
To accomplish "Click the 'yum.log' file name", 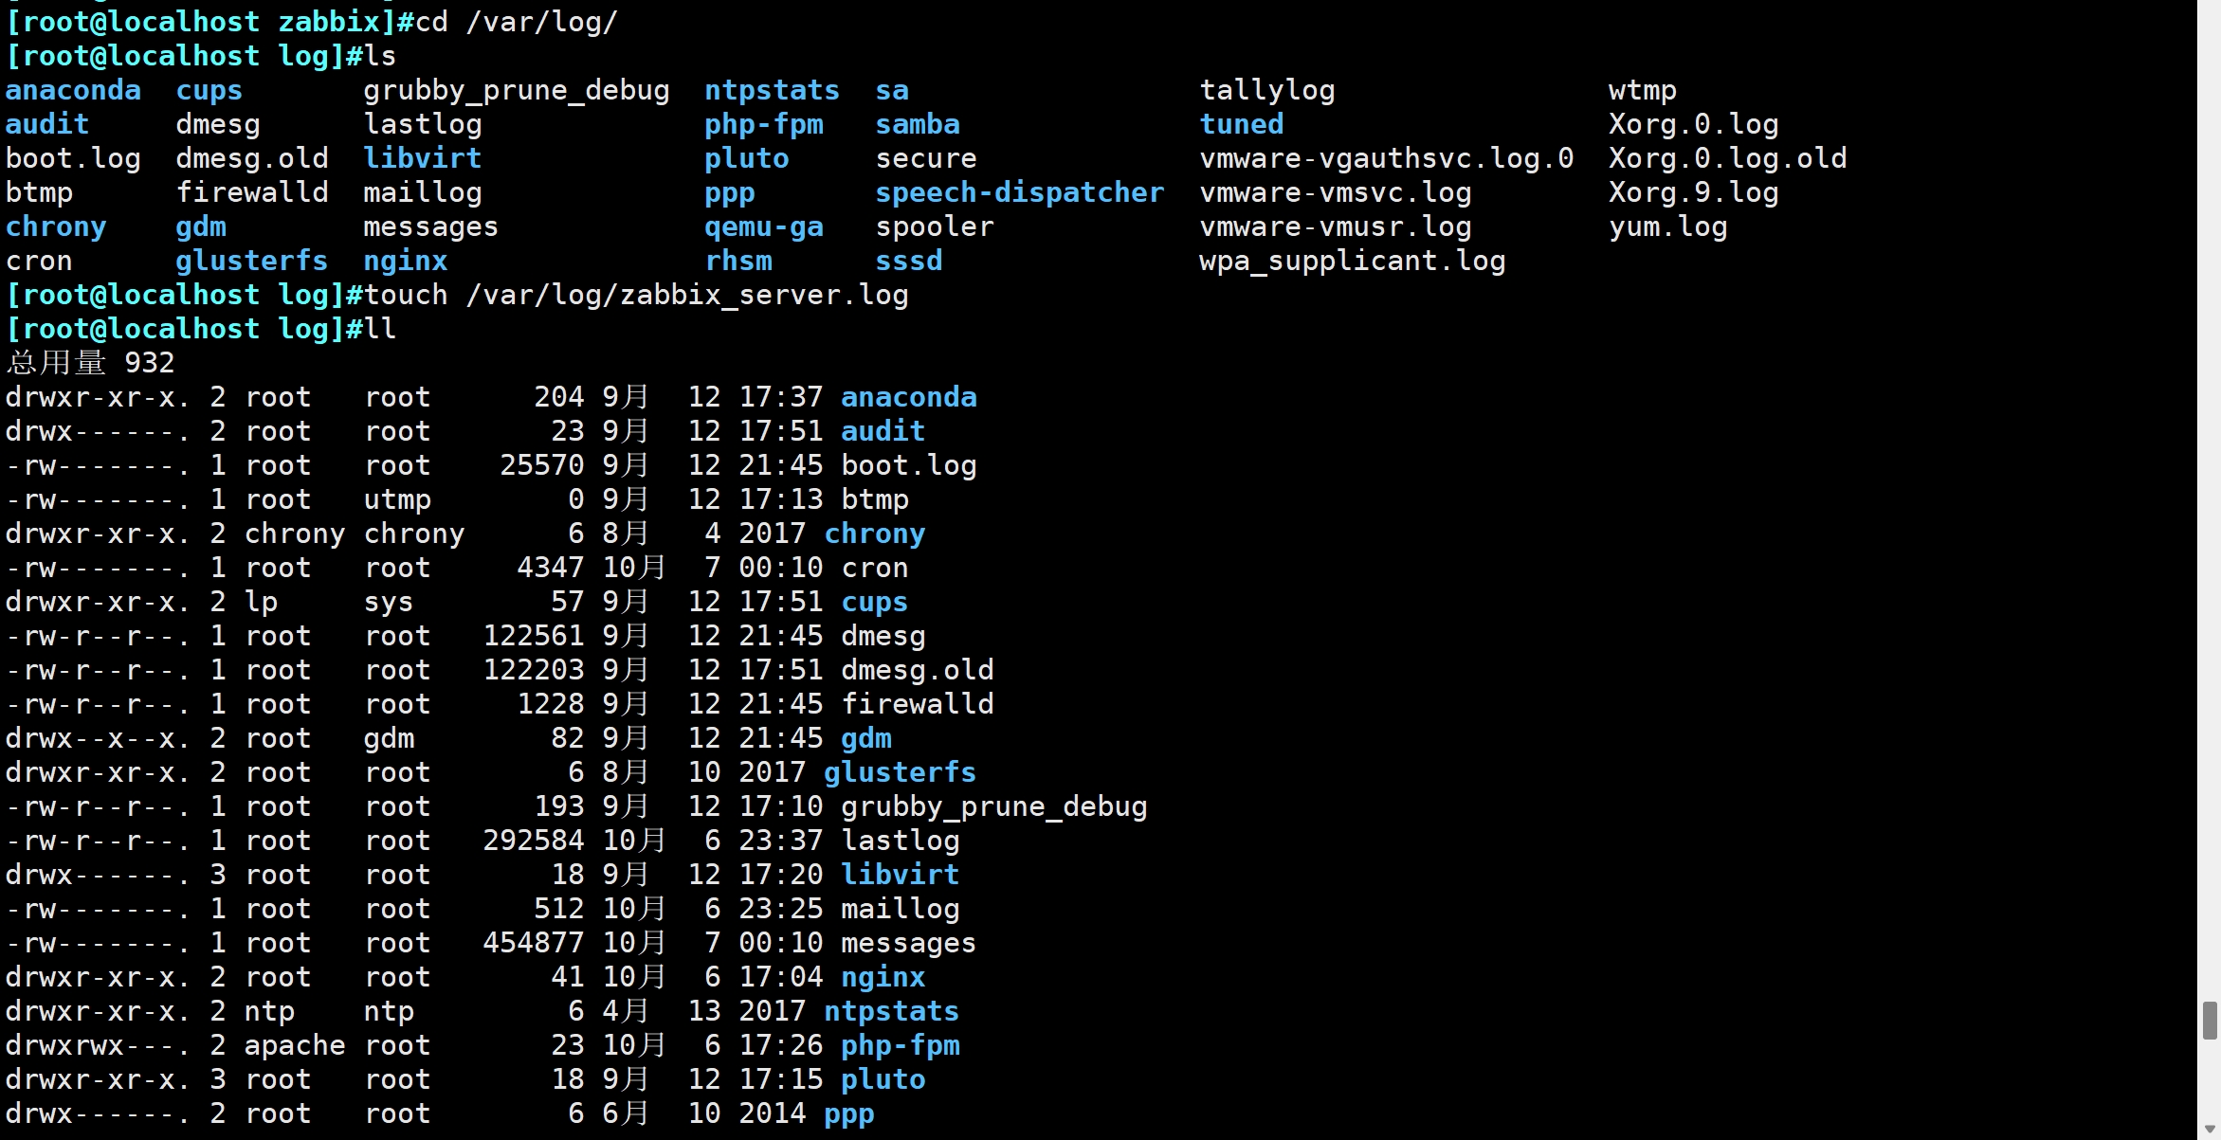I will tap(1667, 227).
